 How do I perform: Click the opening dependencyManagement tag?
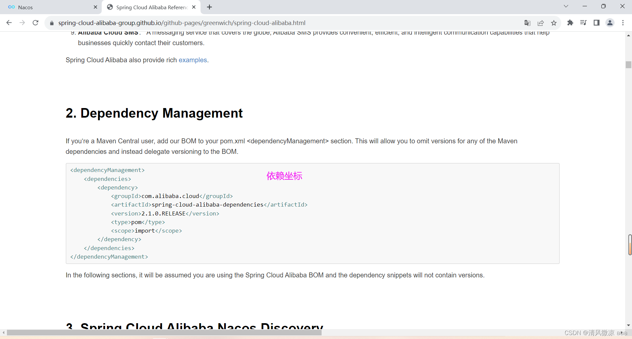pos(107,170)
